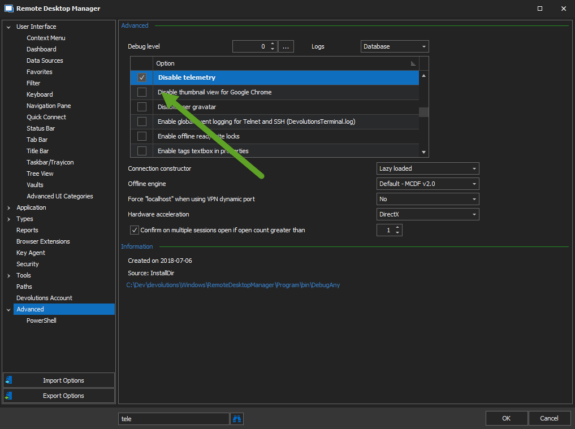Expand the Types tree node
Image resolution: width=575 pixels, height=429 pixels.
(x=9, y=219)
